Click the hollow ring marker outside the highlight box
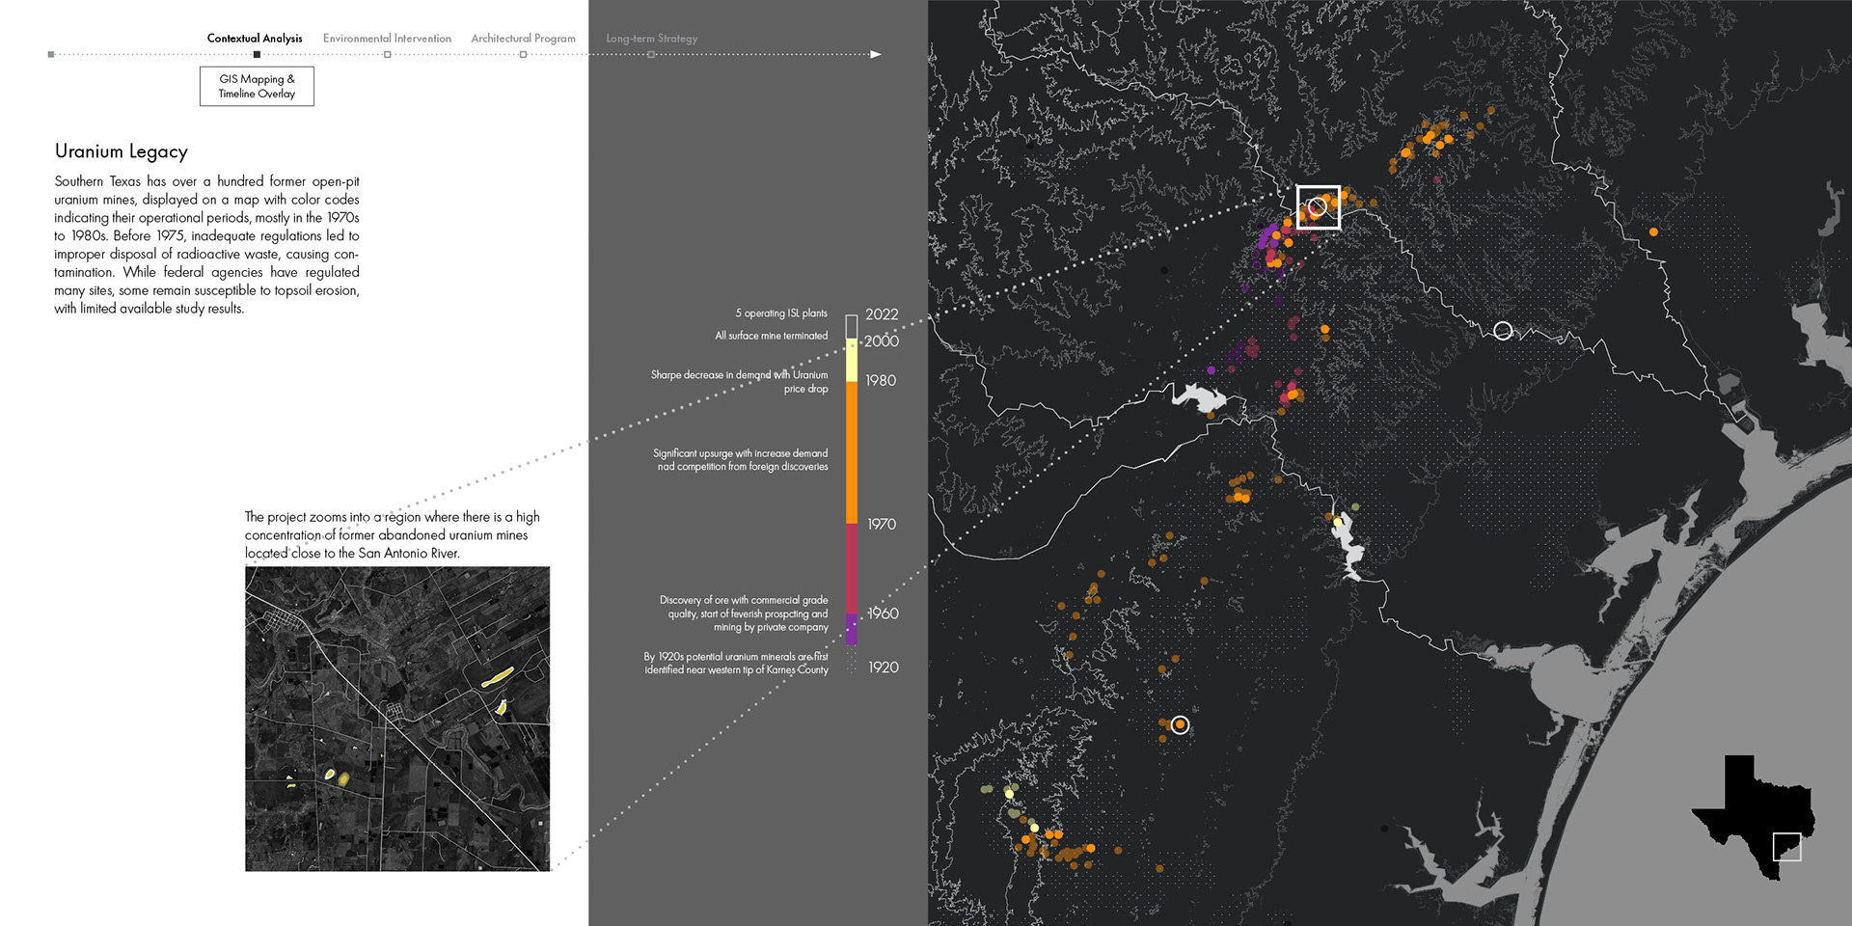1852x926 pixels. pos(1503,331)
